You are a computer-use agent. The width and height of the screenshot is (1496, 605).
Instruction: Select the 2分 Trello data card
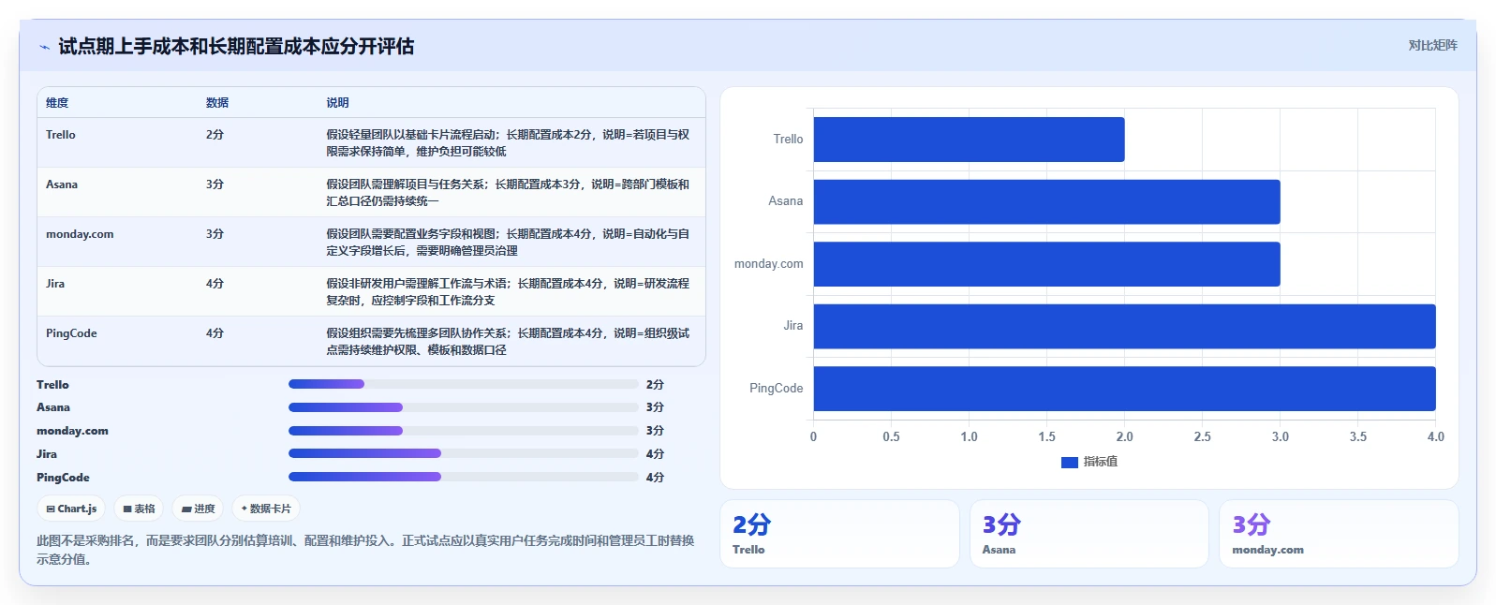pos(839,534)
